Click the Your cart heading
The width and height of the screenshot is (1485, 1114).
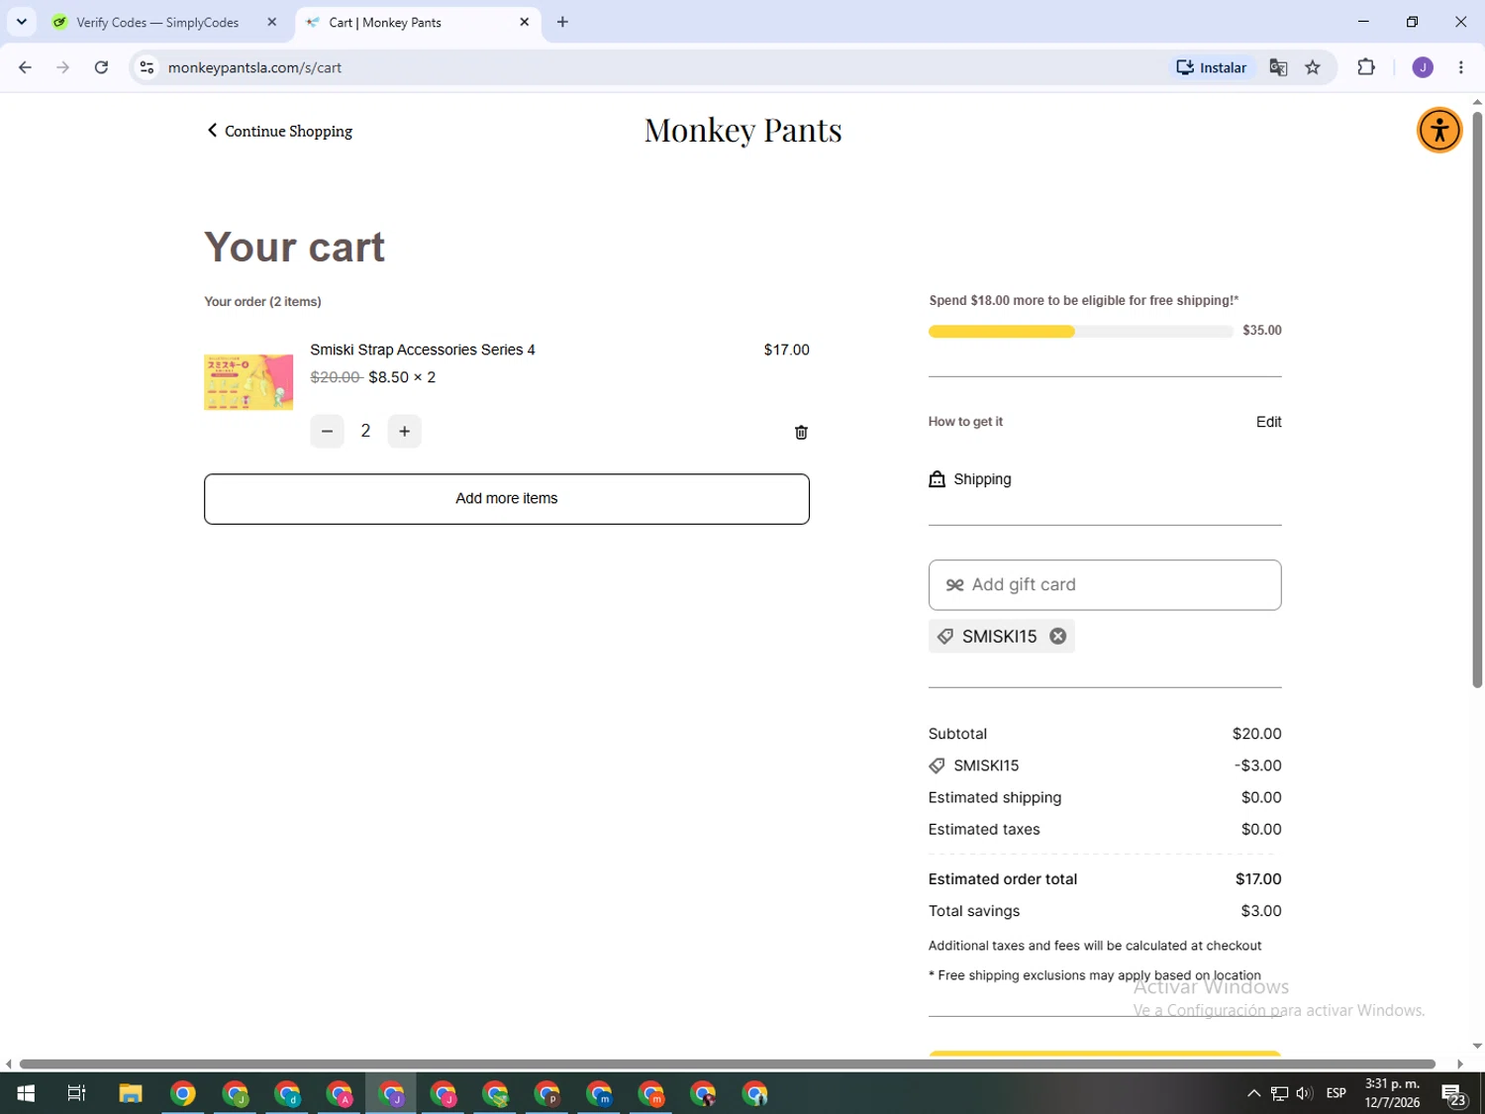294,247
